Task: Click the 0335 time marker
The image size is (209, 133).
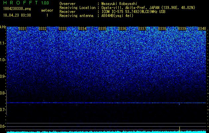Action: click(x=102, y=29)
